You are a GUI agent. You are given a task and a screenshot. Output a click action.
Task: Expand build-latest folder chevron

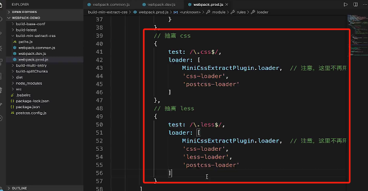pos(13,30)
